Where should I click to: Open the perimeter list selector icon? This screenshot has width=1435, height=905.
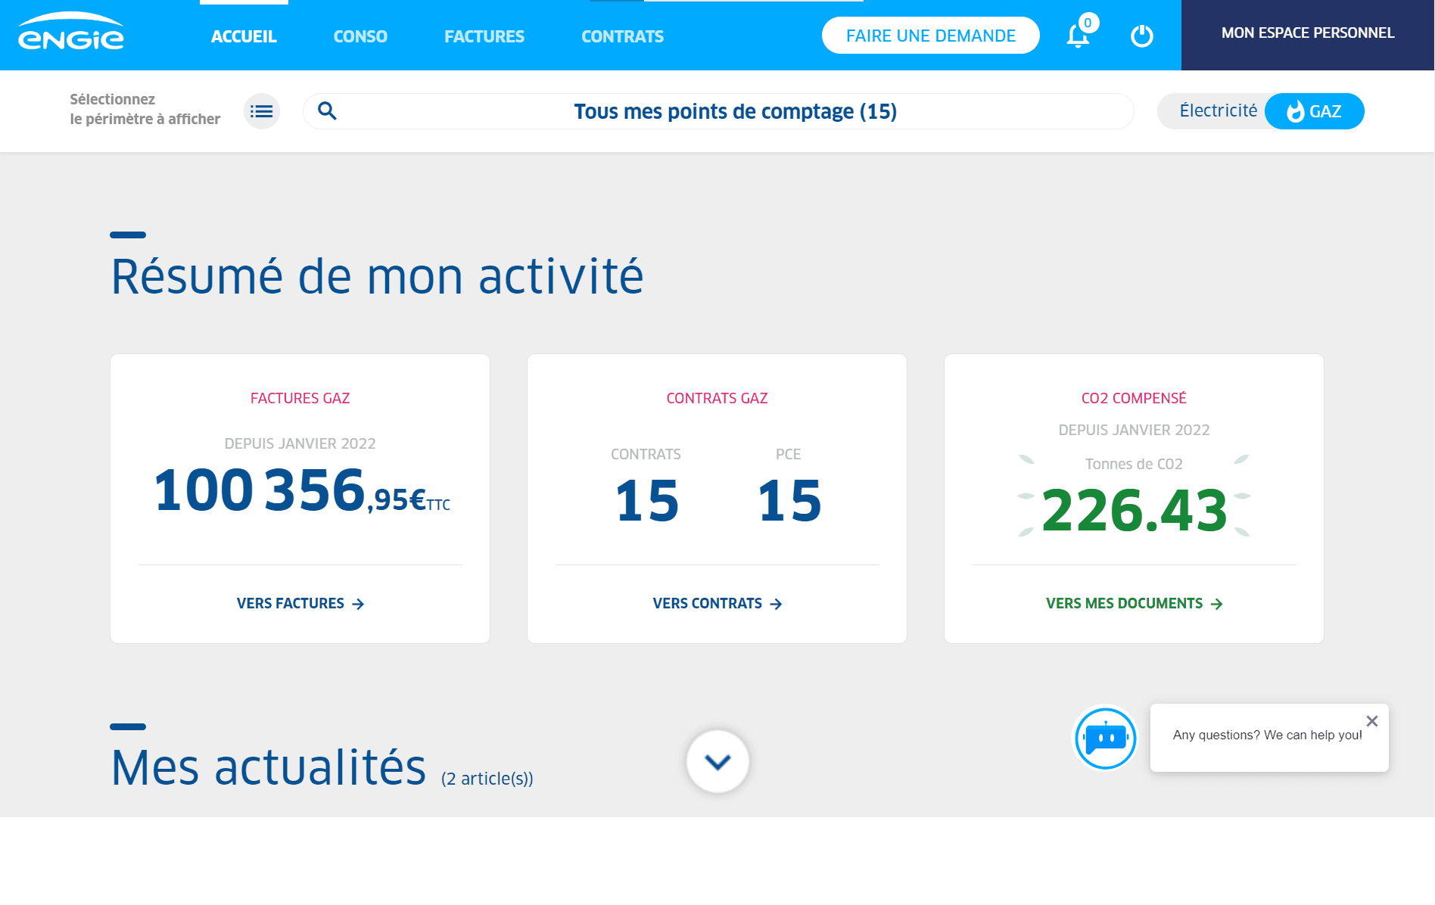tap(262, 111)
